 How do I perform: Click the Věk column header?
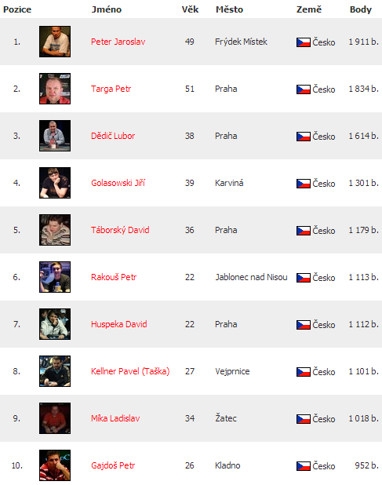pyautogui.click(x=190, y=9)
